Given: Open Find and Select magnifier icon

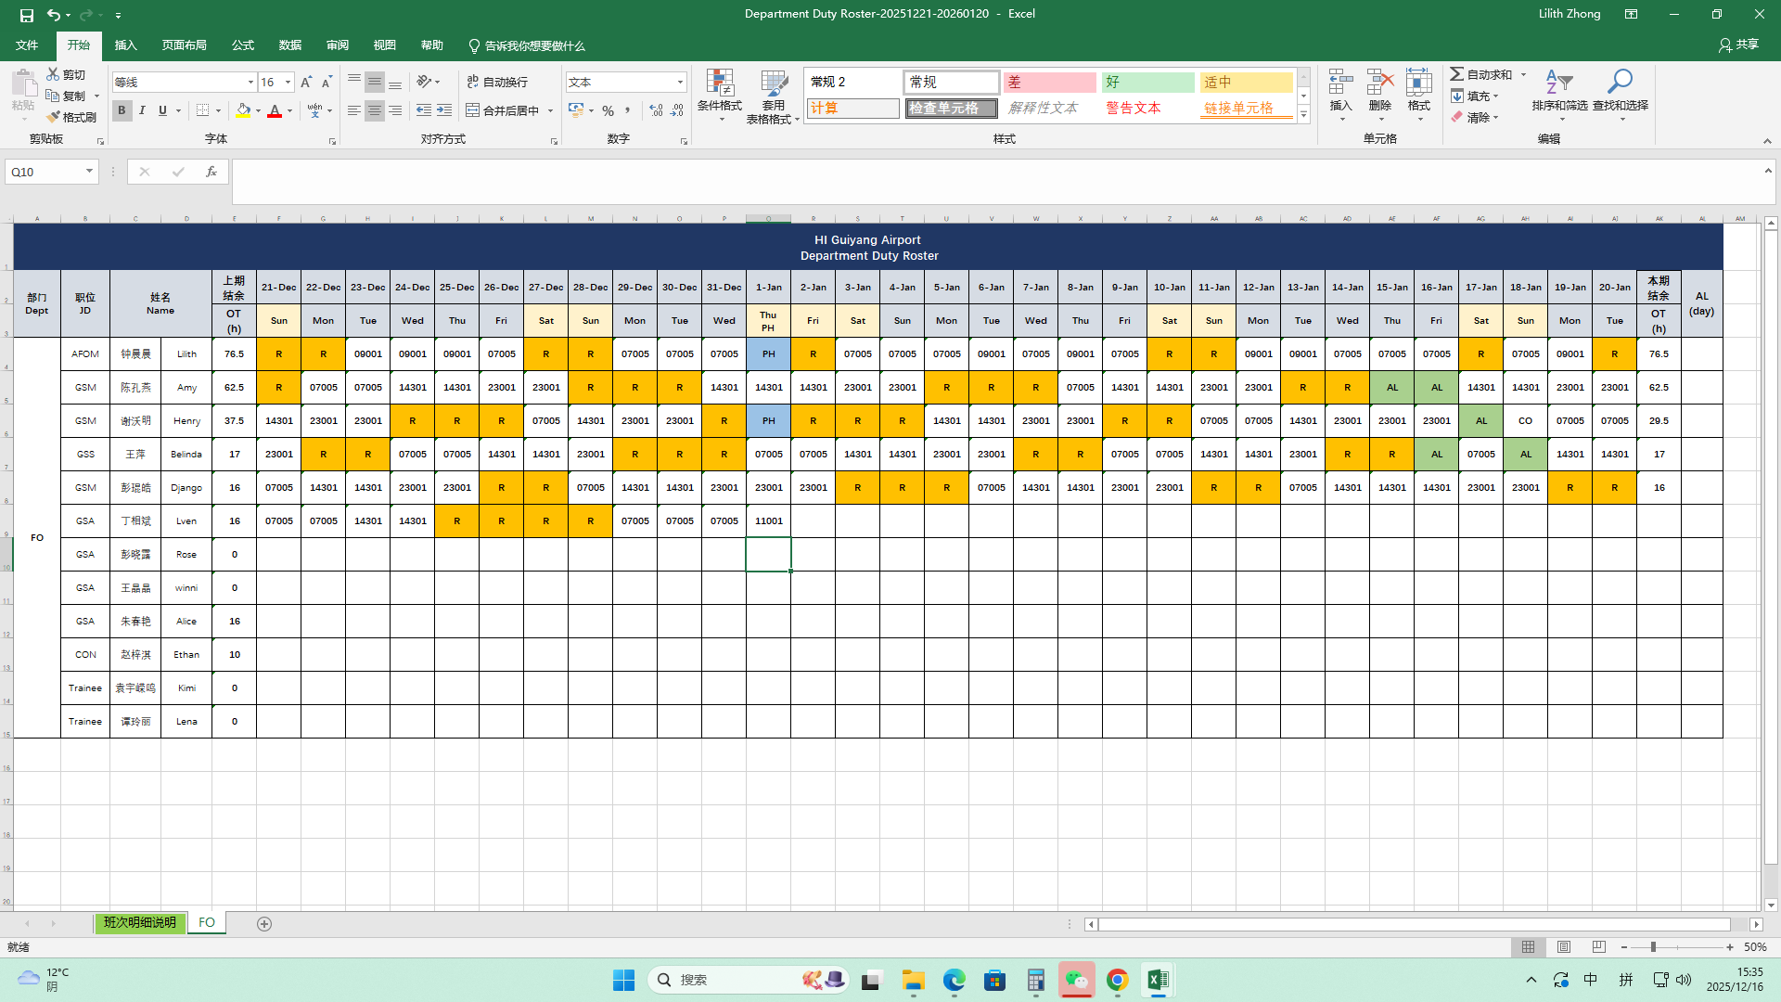Looking at the screenshot, I should 1620,83.
